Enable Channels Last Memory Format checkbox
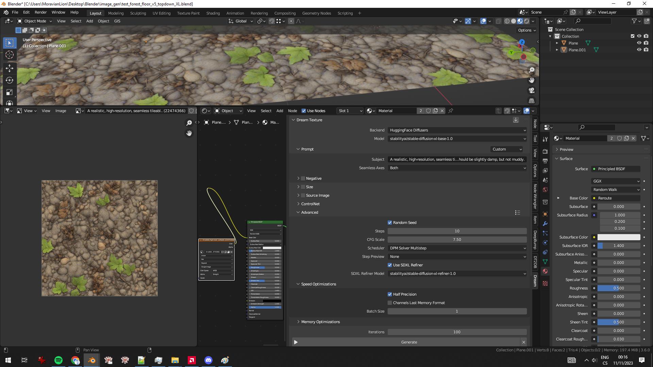This screenshot has height=367, width=653. point(390,303)
